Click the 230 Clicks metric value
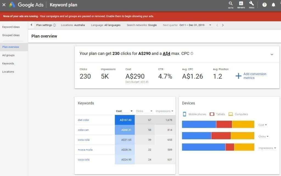Image resolution: width=281 pixels, height=176 pixels. click(x=85, y=76)
